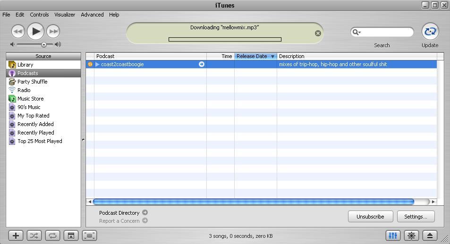
Task: Click Top 25 Most Played gear icon
Action: click(x=12, y=142)
